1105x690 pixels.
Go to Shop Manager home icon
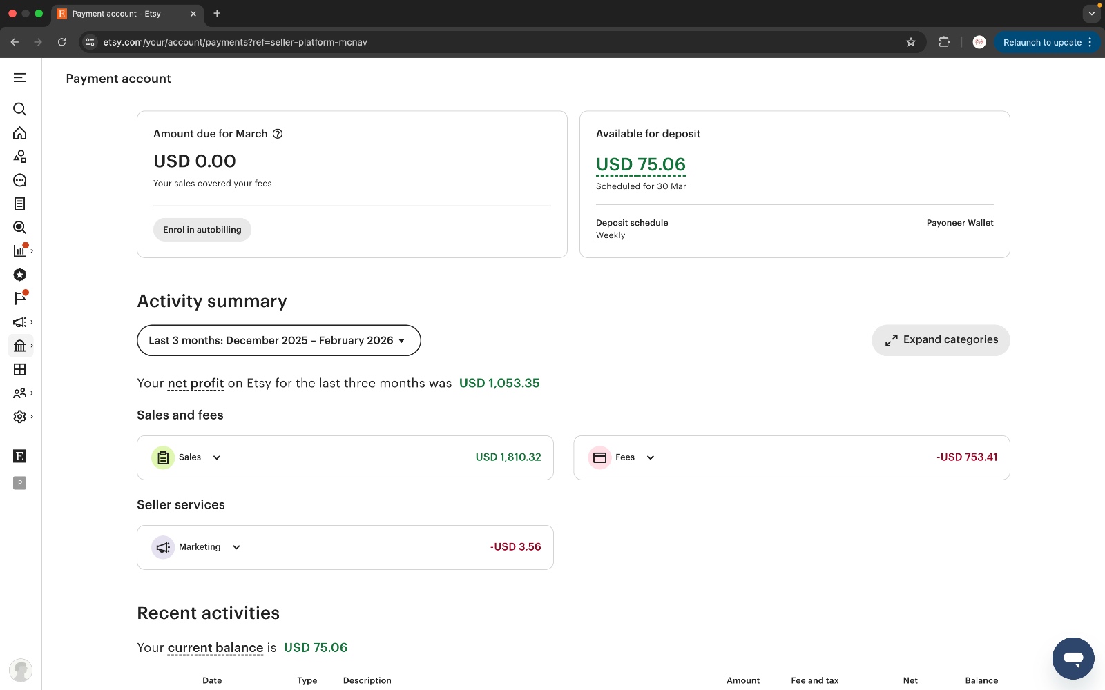(20, 133)
